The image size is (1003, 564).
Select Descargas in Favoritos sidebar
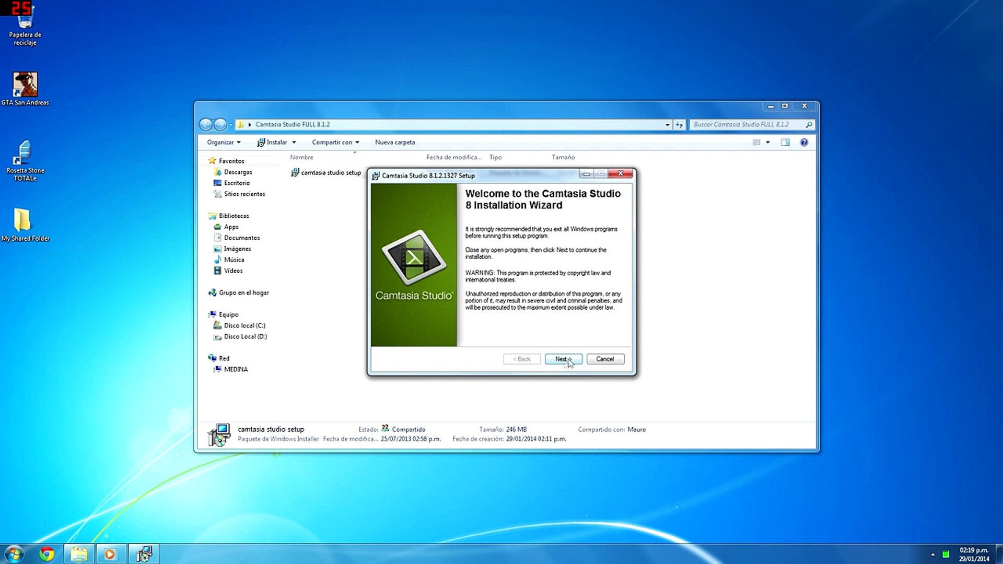click(x=238, y=172)
